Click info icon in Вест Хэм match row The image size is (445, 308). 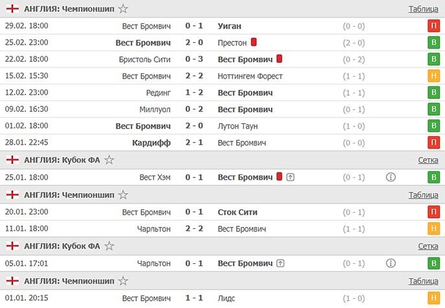(391, 178)
